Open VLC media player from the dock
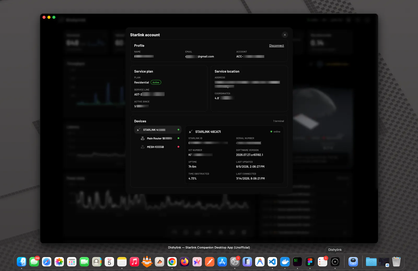This screenshot has width=418, height=271. point(147,262)
